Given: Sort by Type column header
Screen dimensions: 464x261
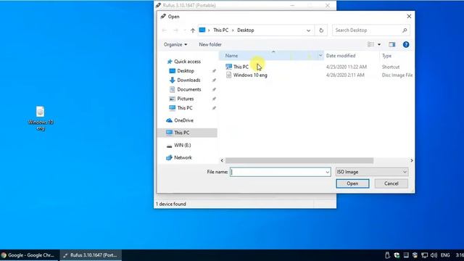Looking at the screenshot, I should 386,56.
